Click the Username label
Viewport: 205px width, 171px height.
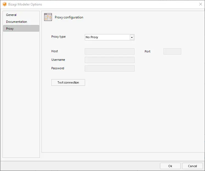pos(58,60)
